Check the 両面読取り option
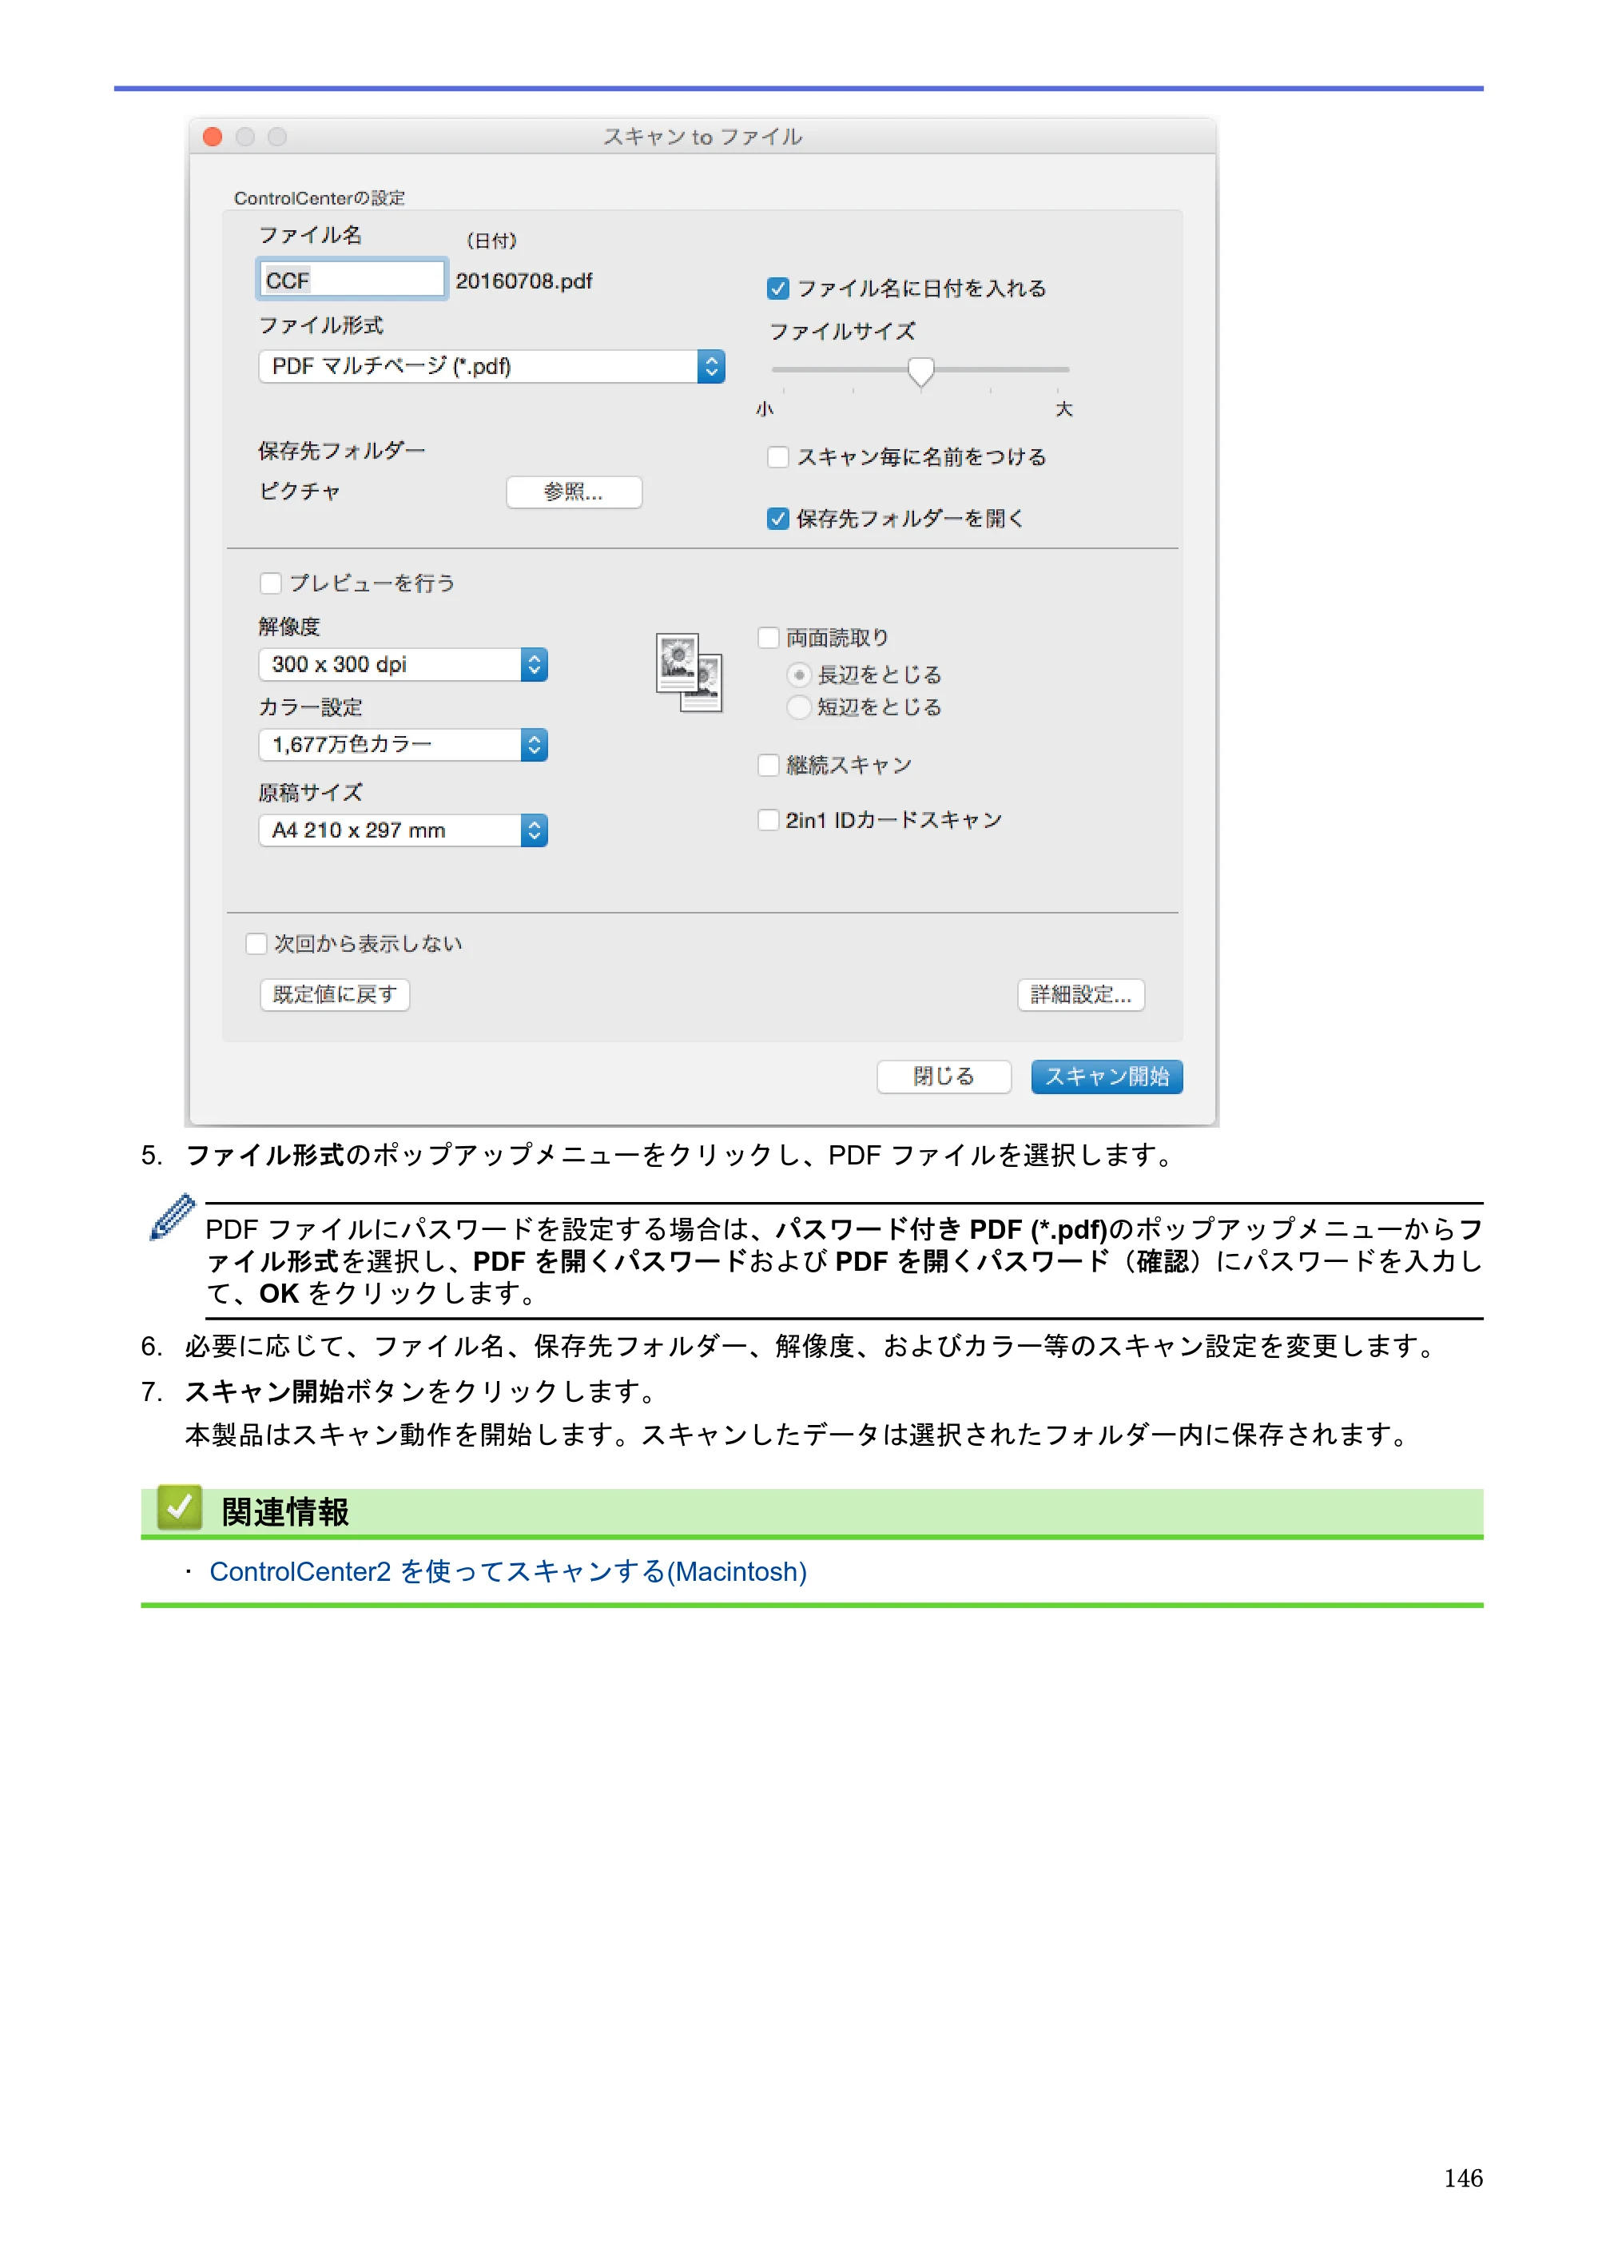This screenshot has width=1598, height=2261. pos(768,638)
